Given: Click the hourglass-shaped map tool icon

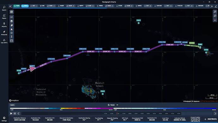Looking at the screenshot, I should (12, 36).
